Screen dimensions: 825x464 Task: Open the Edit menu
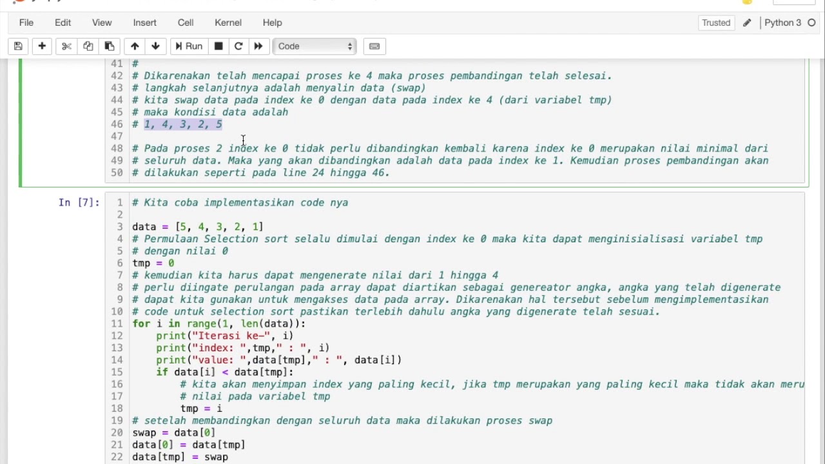(x=63, y=23)
